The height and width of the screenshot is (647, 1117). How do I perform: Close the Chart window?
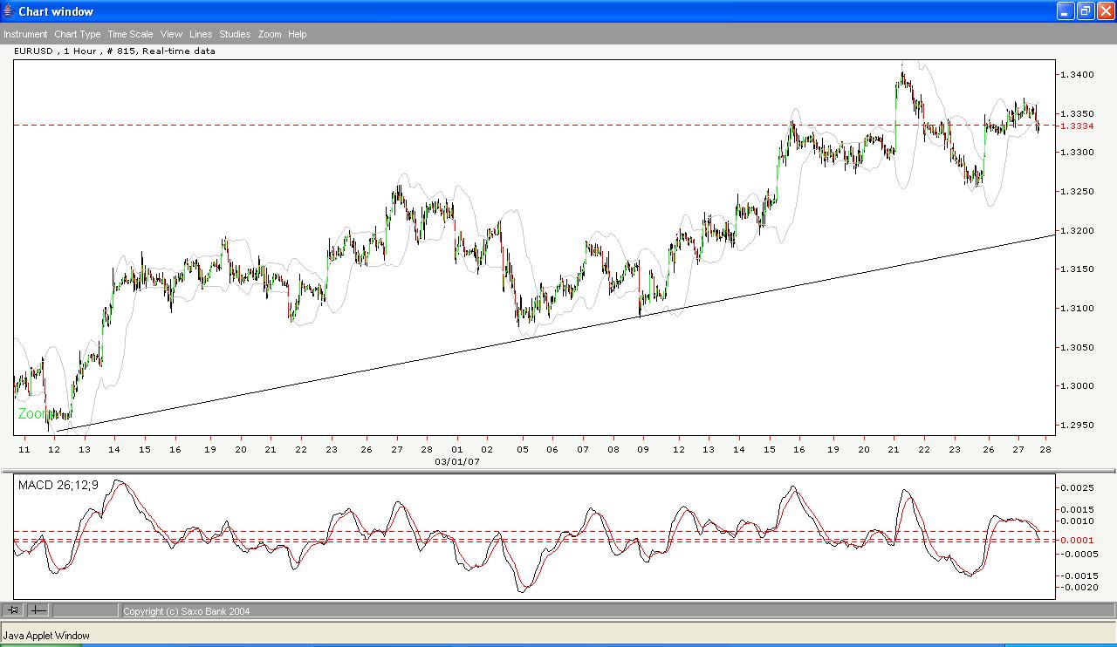(1105, 11)
